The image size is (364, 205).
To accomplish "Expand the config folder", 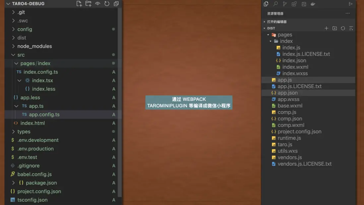I will click(x=13, y=29).
